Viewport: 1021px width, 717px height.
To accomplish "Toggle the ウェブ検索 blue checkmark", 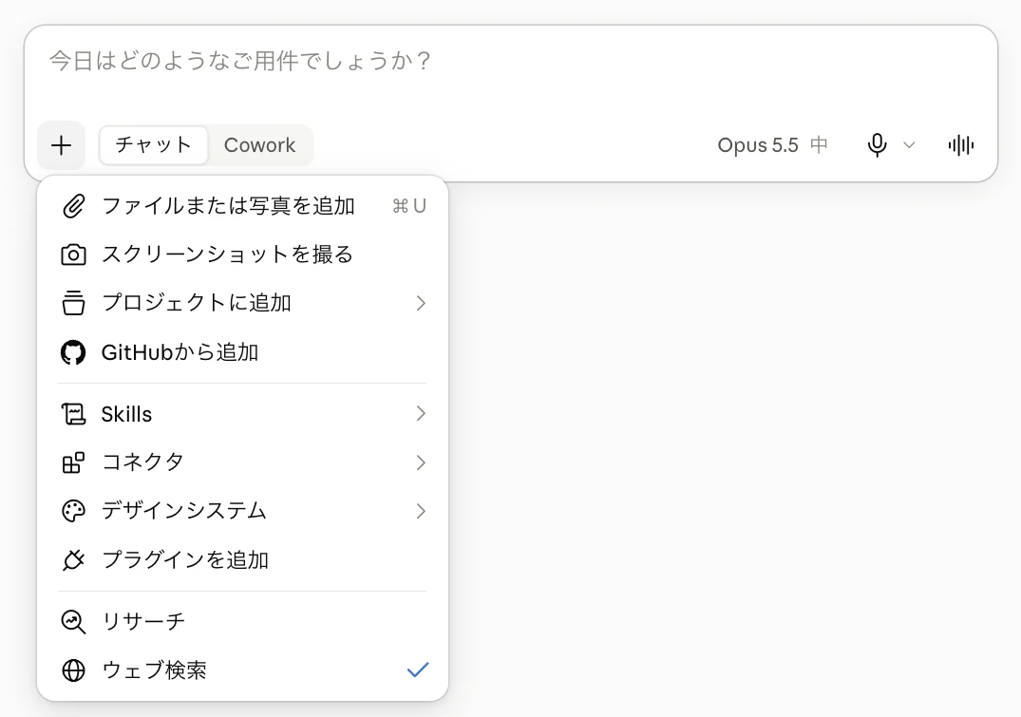I will click(x=418, y=670).
